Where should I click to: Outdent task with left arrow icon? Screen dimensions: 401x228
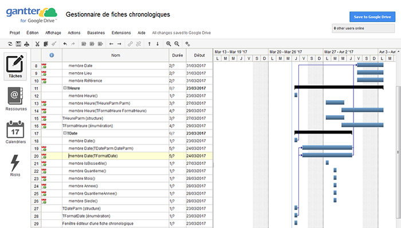(111, 44)
